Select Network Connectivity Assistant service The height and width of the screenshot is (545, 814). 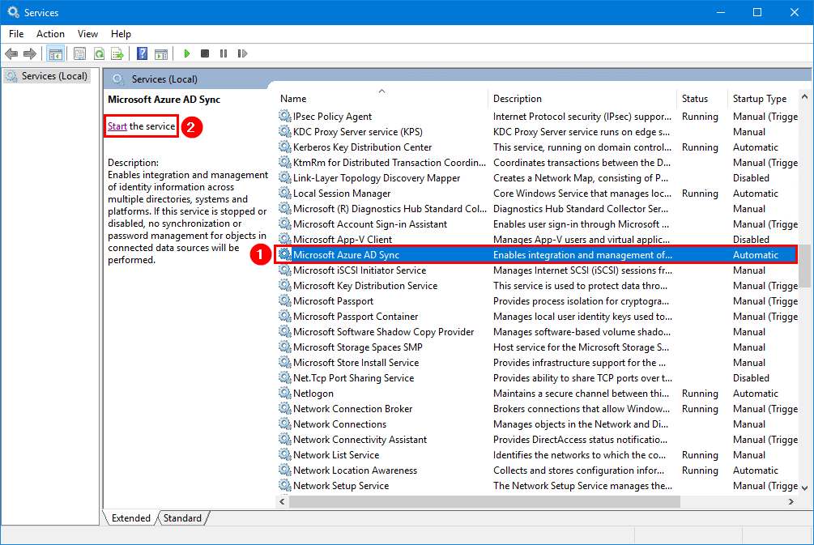538,440
